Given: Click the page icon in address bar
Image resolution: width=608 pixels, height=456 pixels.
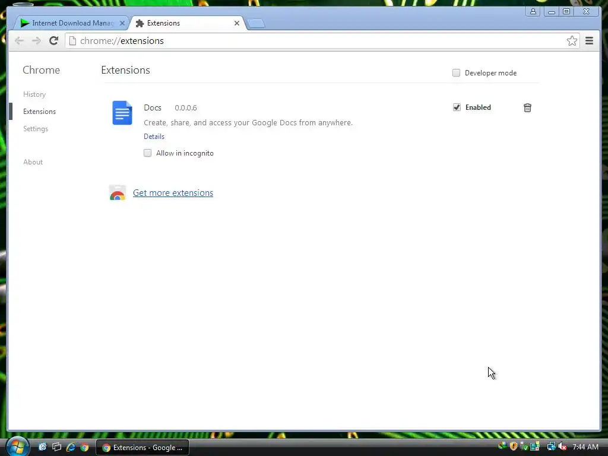Looking at the screenshot, I should 72,41.
